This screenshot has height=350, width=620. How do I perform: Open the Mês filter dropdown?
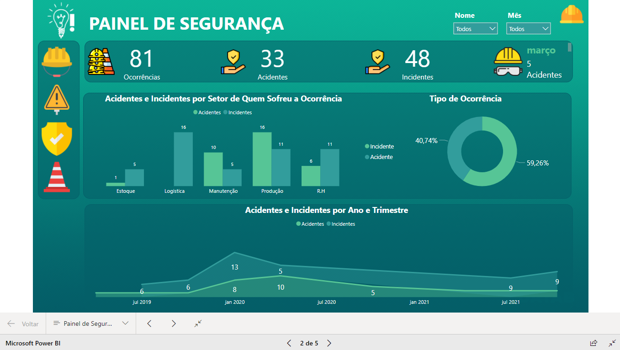click(x=529, y=29)
